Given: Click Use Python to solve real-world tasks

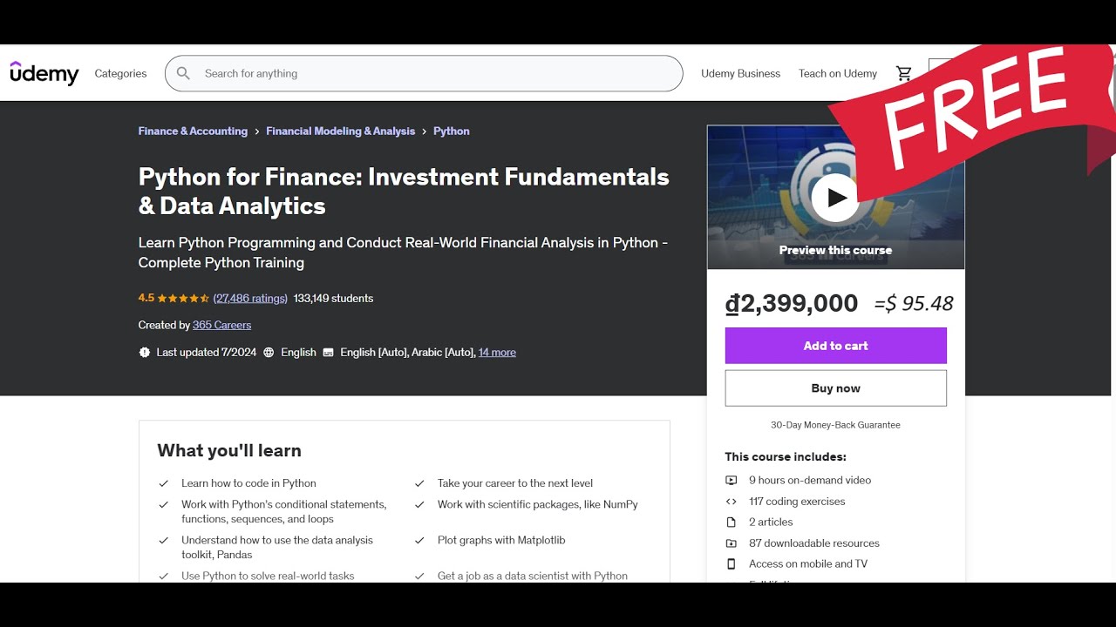Looking at the screenshot, I should click(x=268, y=576).
